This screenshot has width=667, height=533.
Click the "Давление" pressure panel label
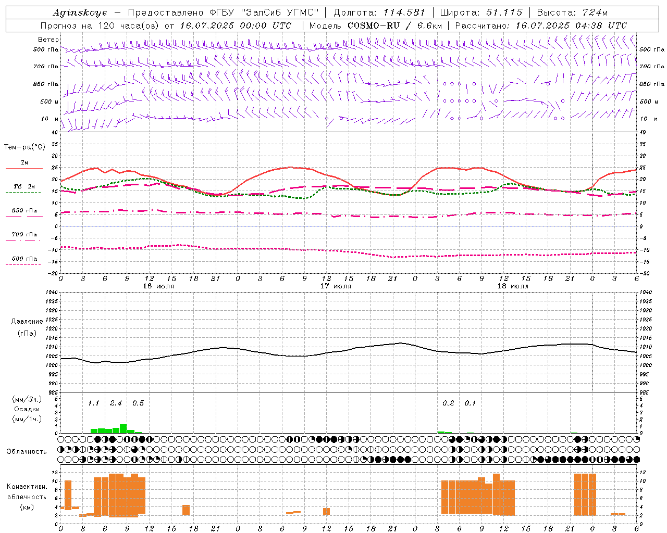27,322
